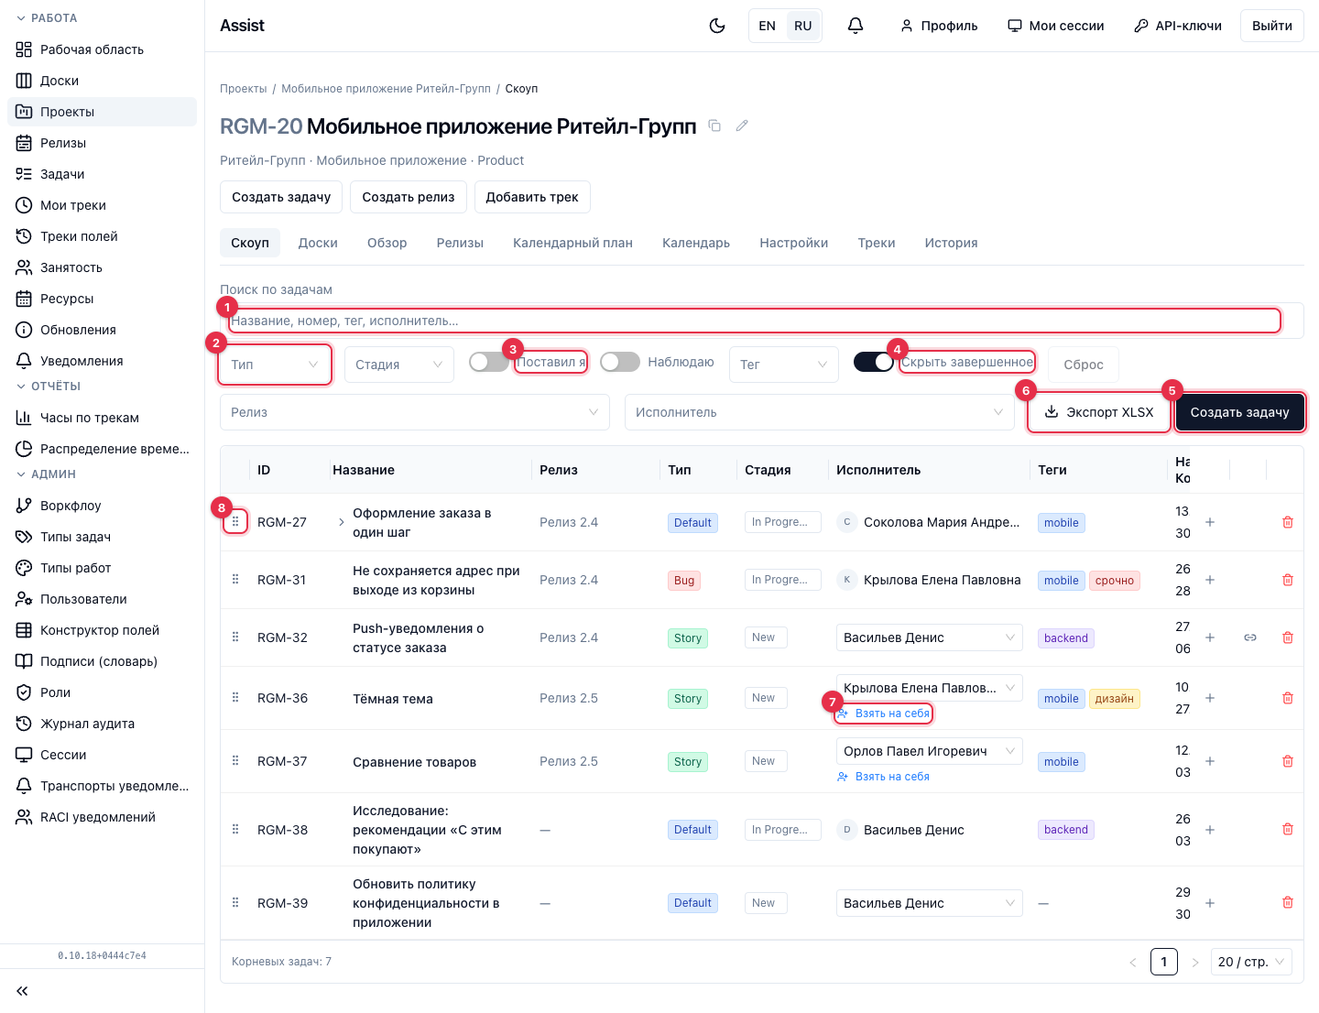Click "Создать релиз" button
This screenshot has width=1319, height=1013.
[x=409, y=197]
